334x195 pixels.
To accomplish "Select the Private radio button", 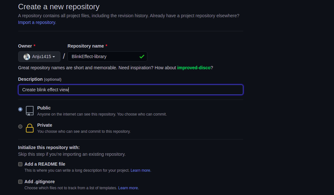I will [20, 126].
